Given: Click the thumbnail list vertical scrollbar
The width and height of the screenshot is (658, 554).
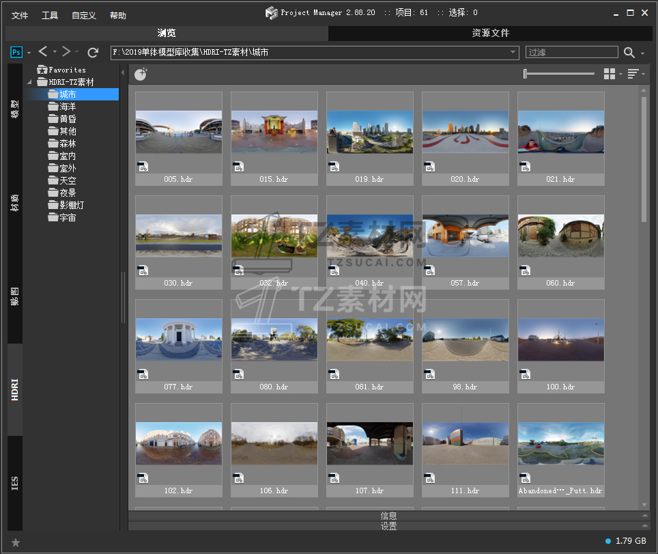Looking at the screenshot, I should point(644,160).
